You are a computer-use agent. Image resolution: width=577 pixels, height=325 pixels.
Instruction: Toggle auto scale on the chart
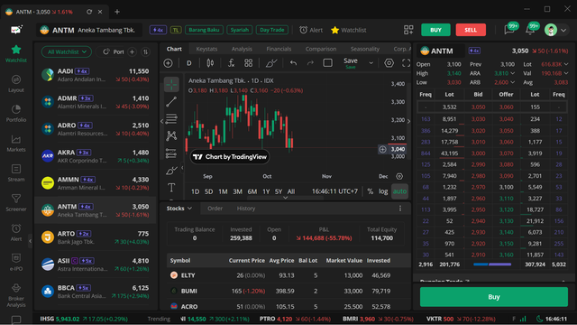(x=399, y=191)
